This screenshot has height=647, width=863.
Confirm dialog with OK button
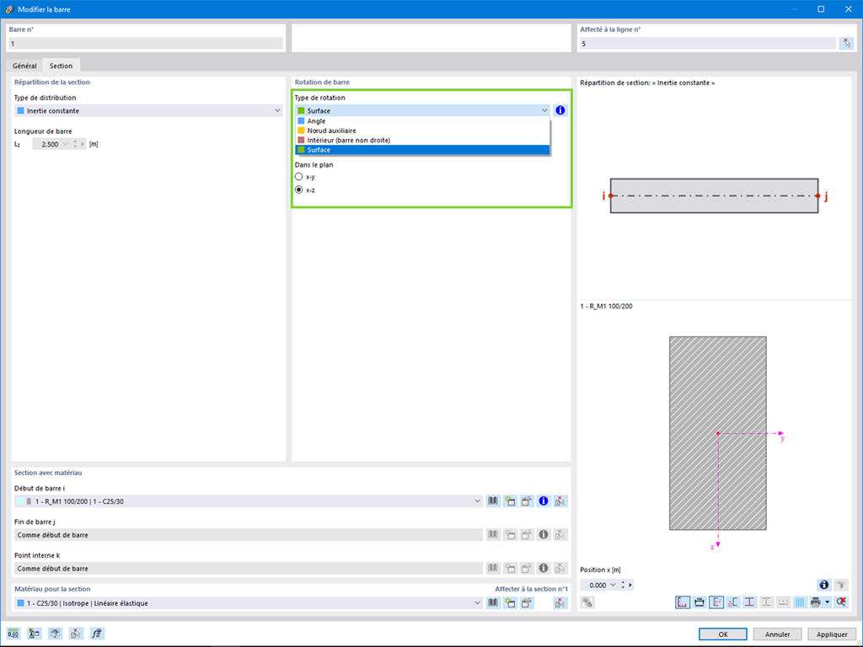pyautogui.click(x=722, y=634)
